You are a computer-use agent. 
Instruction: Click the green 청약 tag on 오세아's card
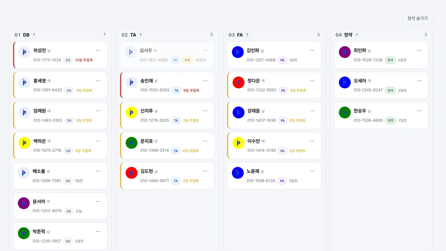[390, 90]
